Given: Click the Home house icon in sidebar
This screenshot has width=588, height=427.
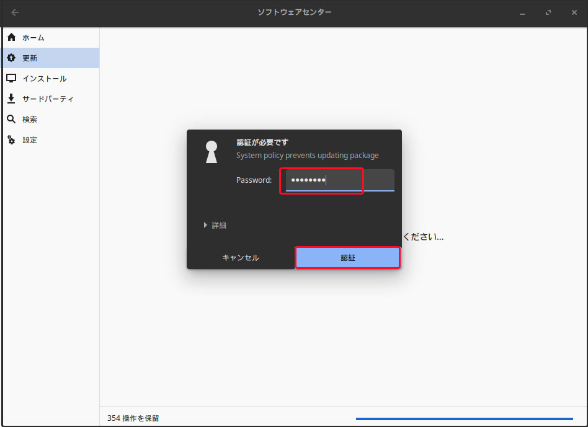Looking at the screenshot, I should 11,38.
